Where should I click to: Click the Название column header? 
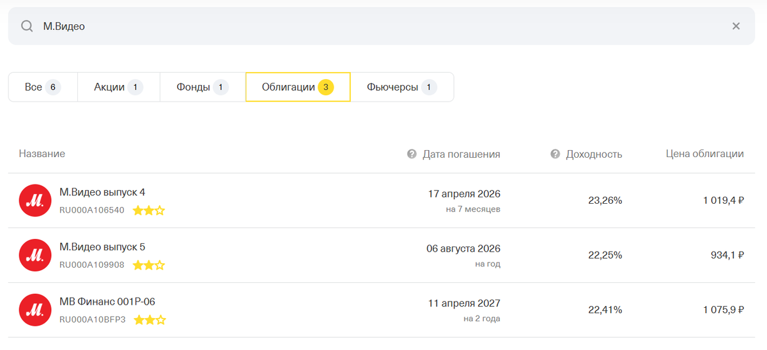(x=42, y=154)
